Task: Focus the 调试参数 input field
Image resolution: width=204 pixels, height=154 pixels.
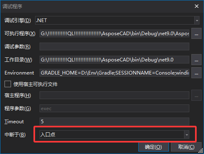Action: coord(114,47)
